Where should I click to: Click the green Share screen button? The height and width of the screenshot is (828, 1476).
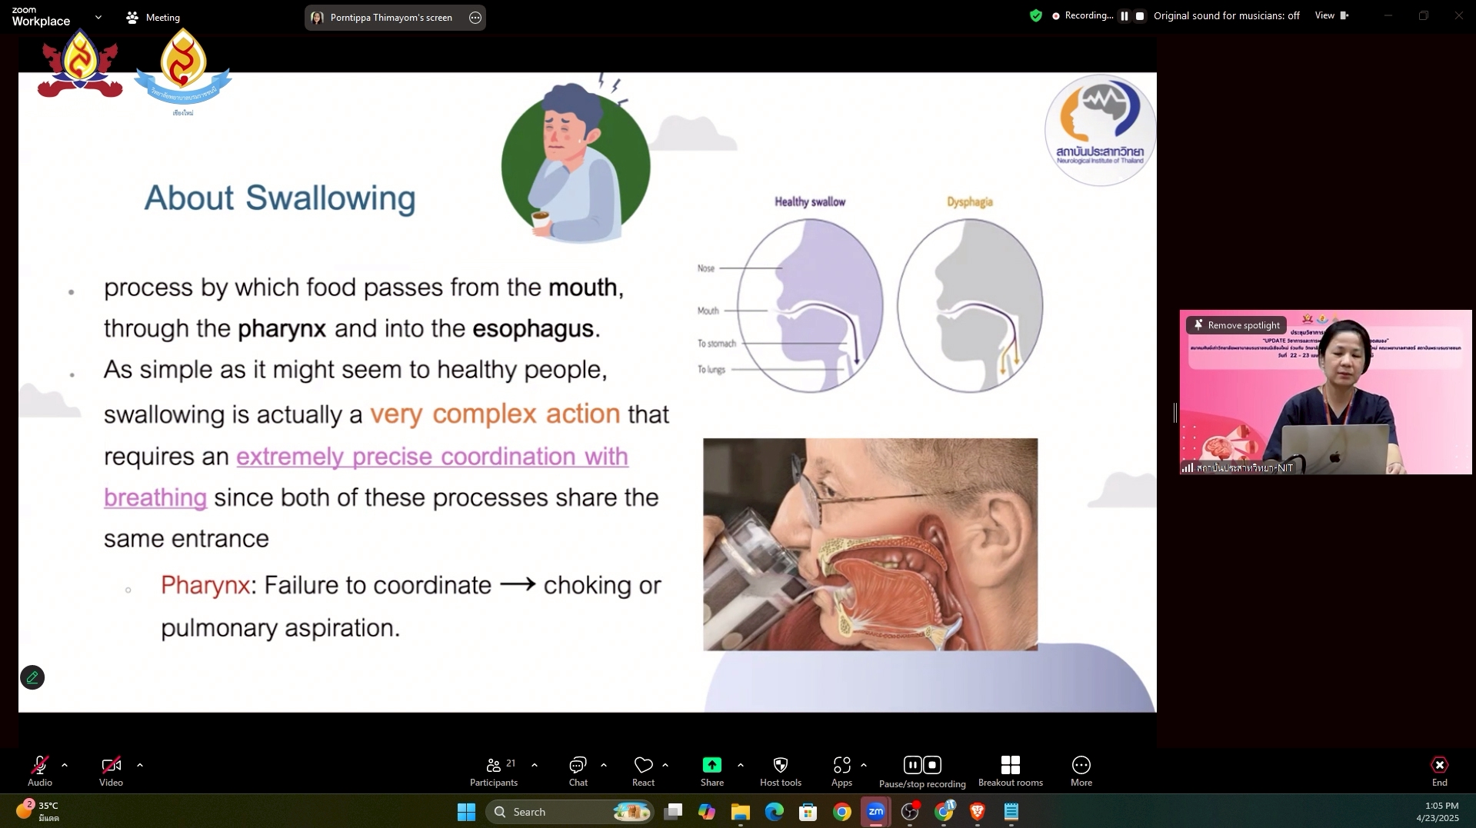[712, 771]
